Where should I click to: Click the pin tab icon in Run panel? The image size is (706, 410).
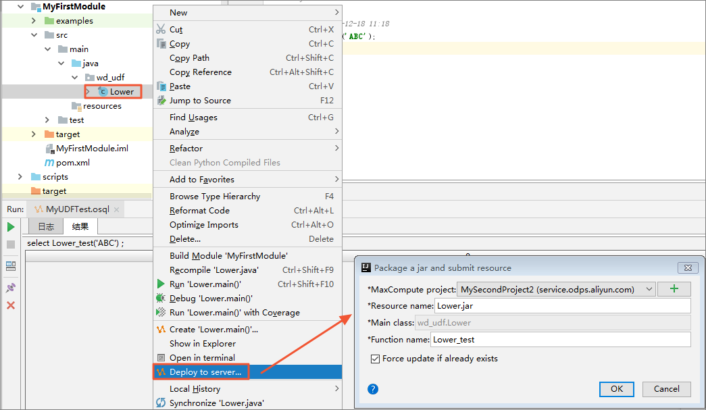click(11, 288)
